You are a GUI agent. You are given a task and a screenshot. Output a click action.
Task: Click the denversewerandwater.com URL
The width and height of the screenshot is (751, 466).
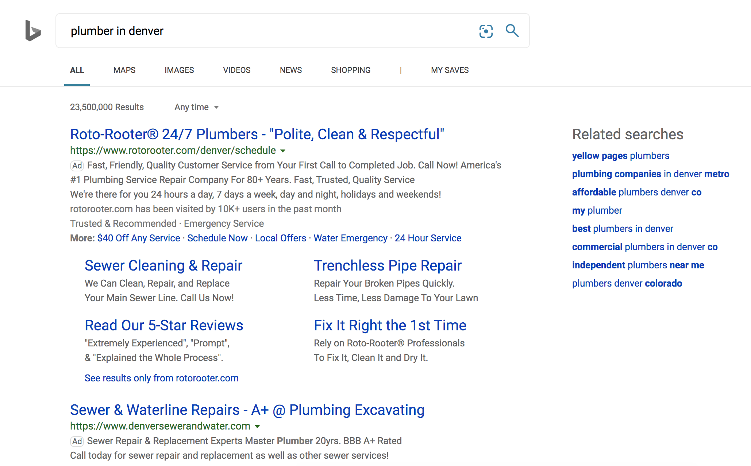160,426
